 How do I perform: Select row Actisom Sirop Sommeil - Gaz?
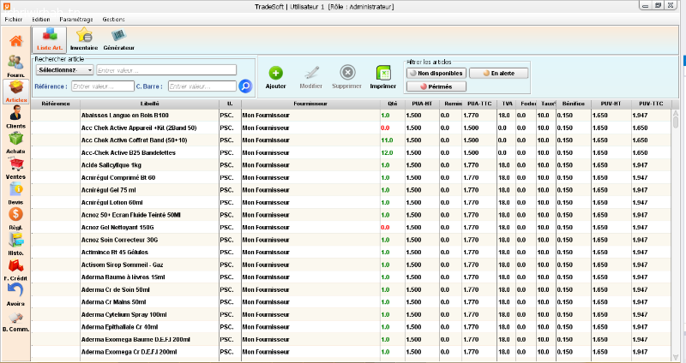tap(351, 265)
